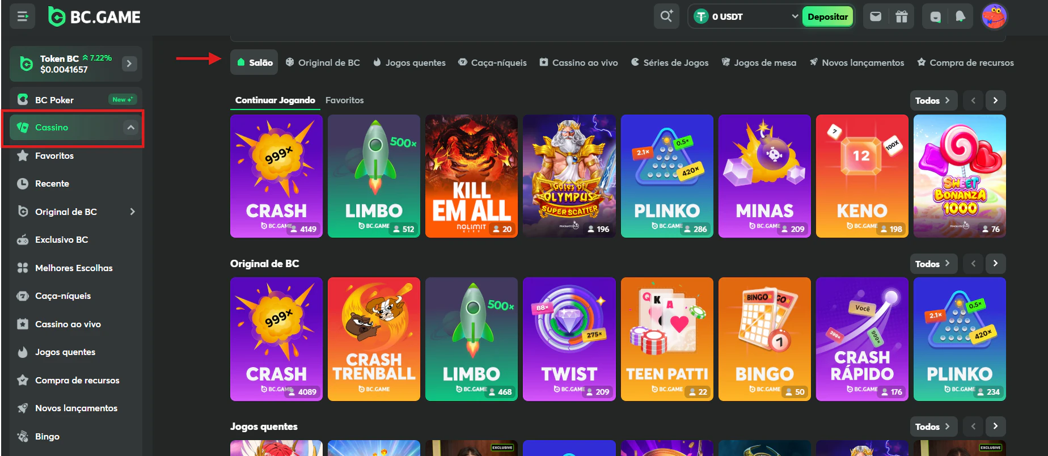
Task: Open Sweet Bonanza 1000 game thumbnail
Action: click(x=960, y=176)
